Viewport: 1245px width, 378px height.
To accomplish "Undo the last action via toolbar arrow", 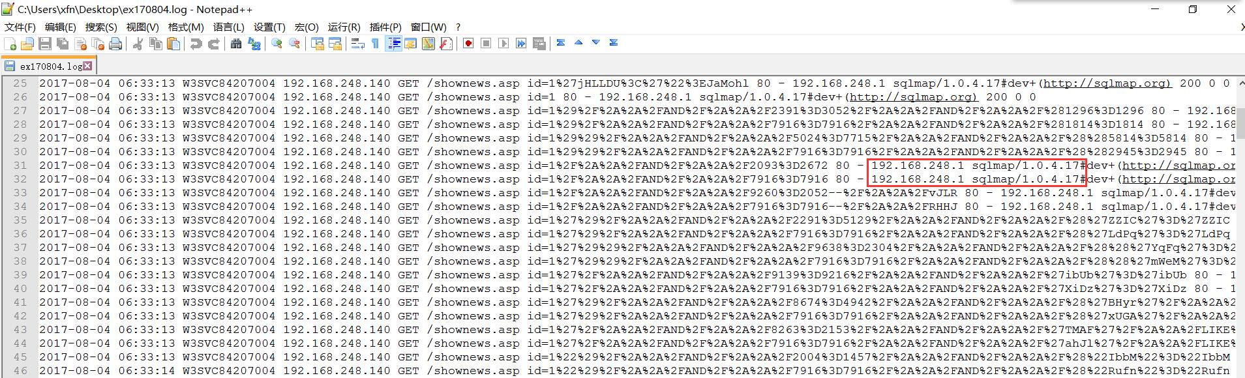I will click(x=196, y=44).
